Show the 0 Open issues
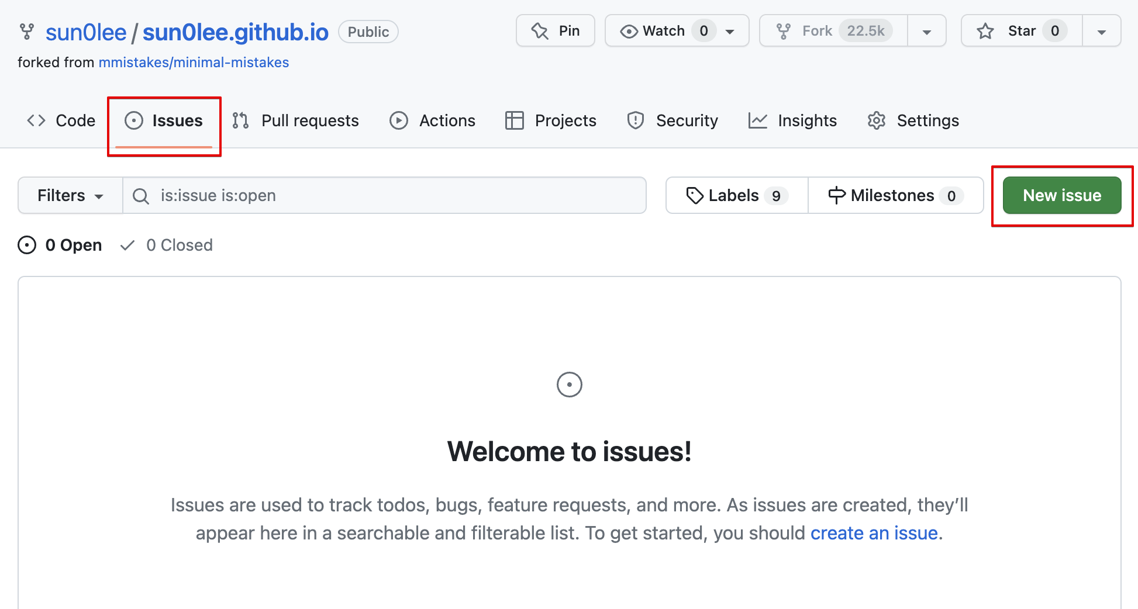 pyautogui.click(x=60, y=245)
